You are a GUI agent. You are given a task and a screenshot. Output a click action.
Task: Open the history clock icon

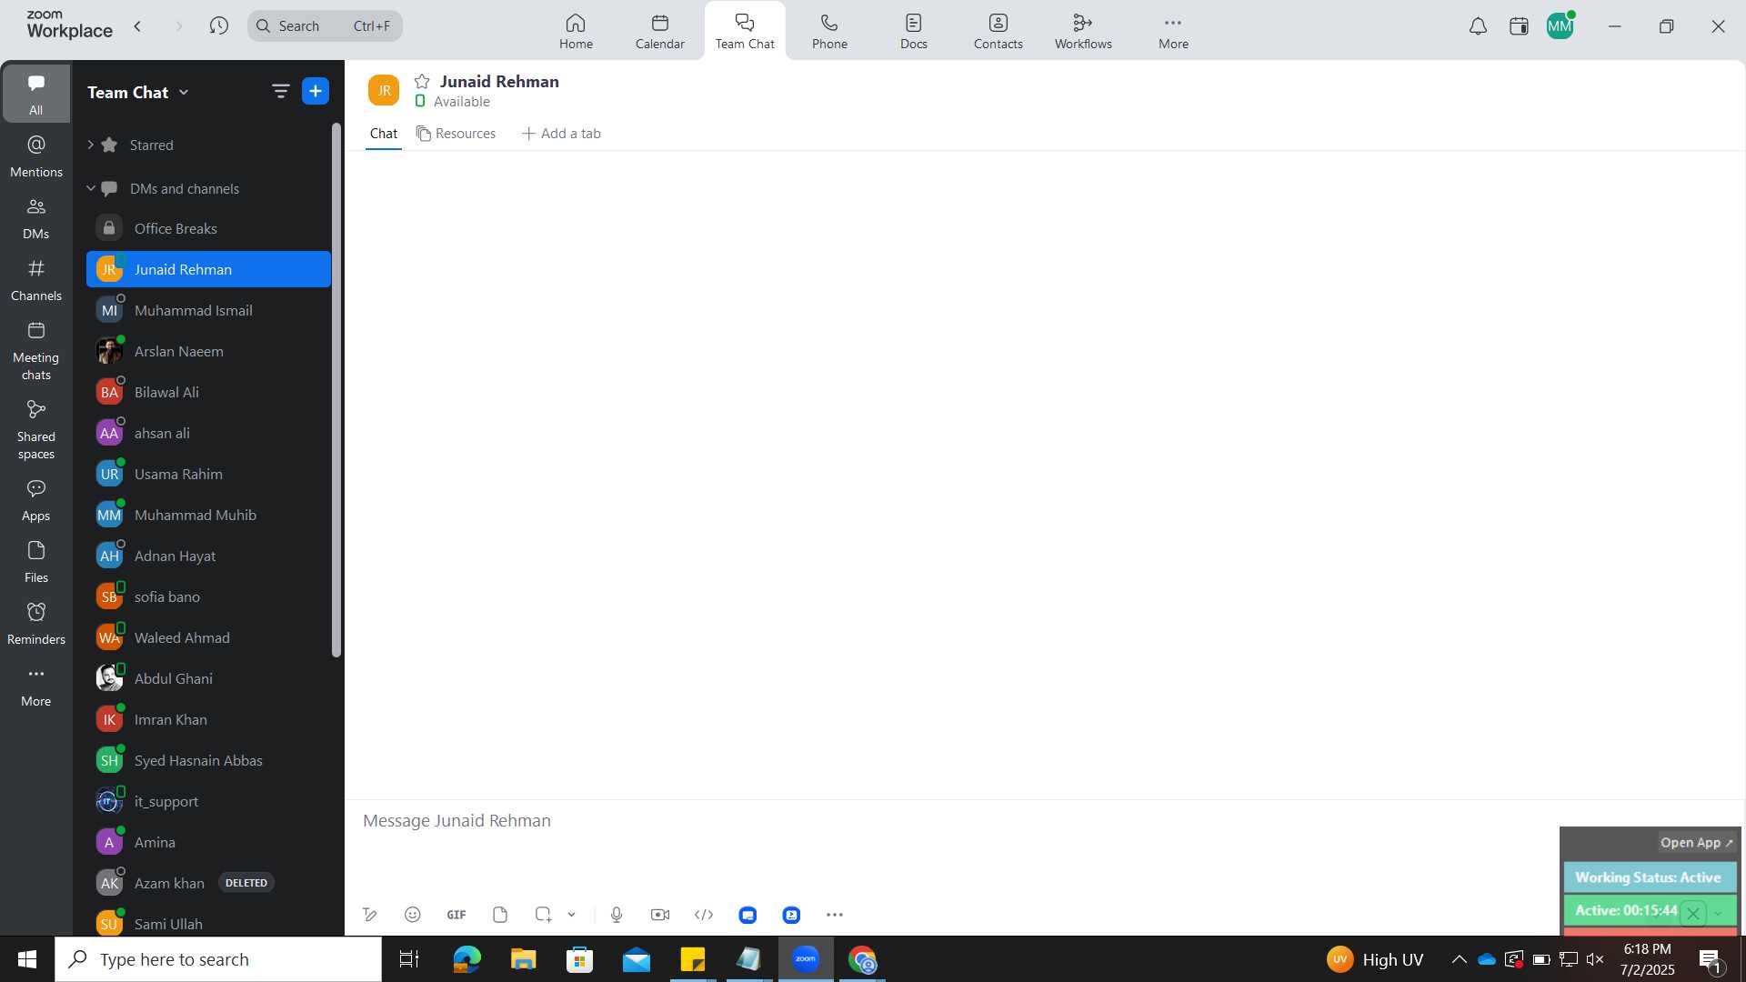[x=218, y=26]
